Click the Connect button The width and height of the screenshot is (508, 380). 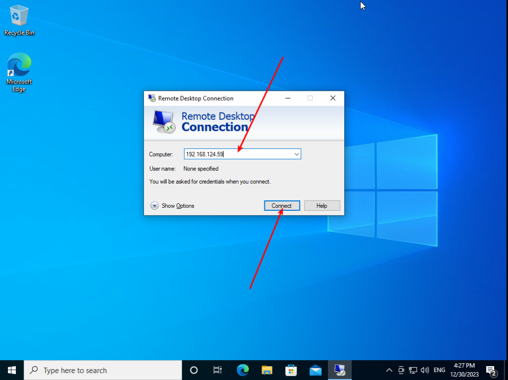click(x=282, y=206)
